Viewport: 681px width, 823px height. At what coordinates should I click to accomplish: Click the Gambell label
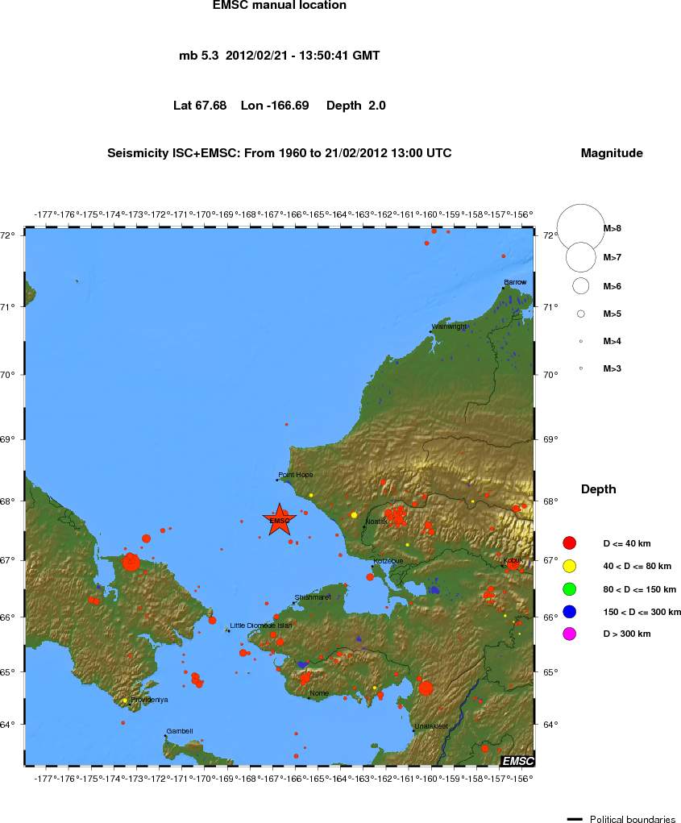[x=180, y=731]
